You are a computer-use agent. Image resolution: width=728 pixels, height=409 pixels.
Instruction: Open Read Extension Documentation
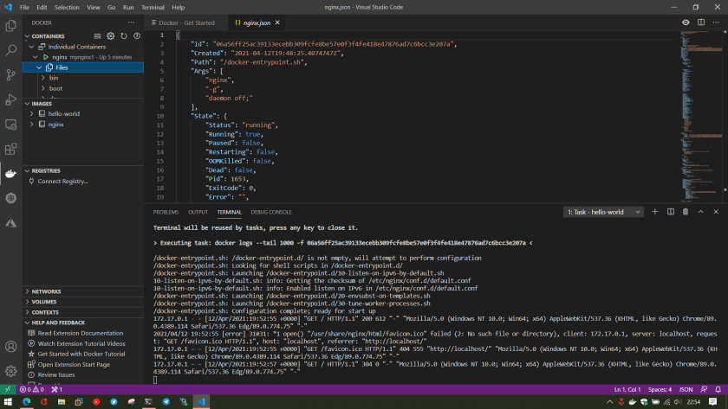coord(81,333)
